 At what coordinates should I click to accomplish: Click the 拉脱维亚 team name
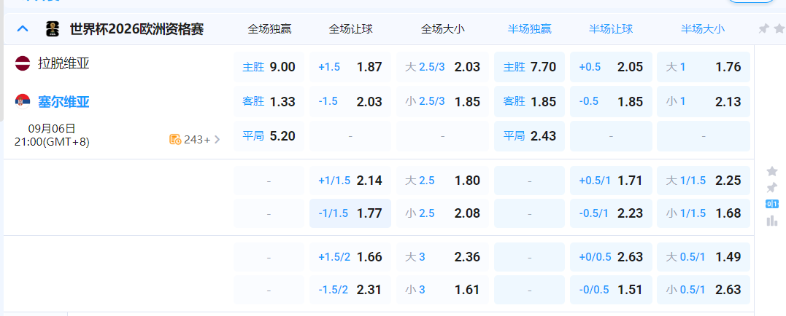(x=63, y=63)
